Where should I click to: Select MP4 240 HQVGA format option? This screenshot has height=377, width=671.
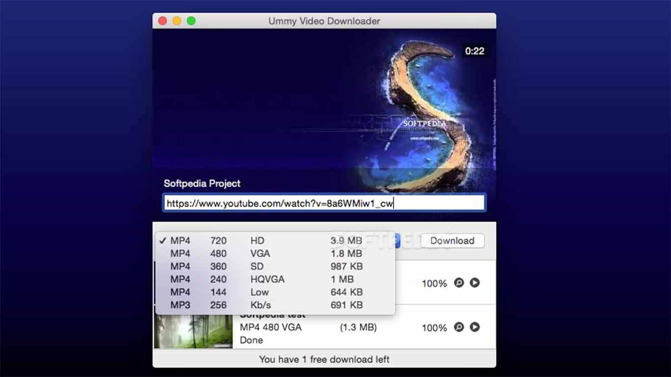tap(275, 279)
